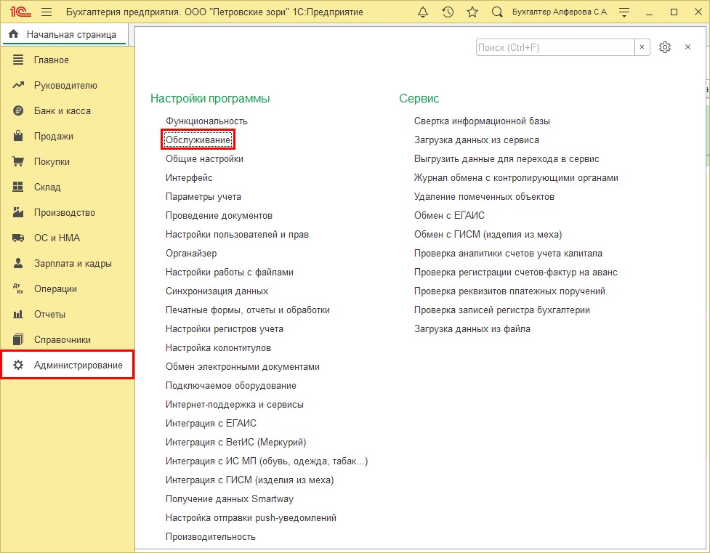Viewport: 710px width, 553px height.
Task: Click the Администрирование gear icon
Action: click(18, 365)
